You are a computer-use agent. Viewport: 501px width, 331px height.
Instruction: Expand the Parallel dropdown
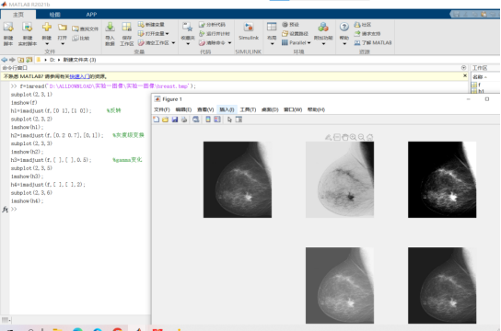(x=309, y=42)
